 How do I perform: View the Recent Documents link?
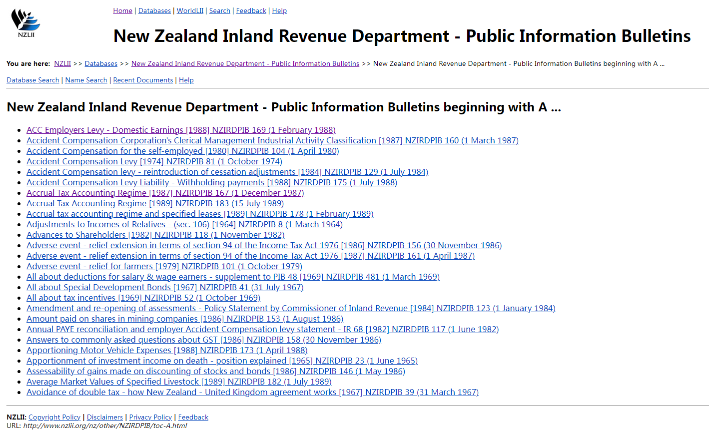tap(143, 80)
